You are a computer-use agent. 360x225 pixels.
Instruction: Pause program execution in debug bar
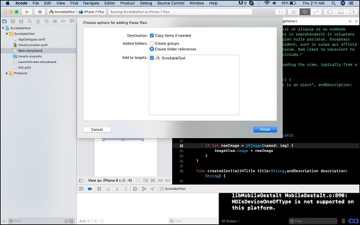pos(99,189)
